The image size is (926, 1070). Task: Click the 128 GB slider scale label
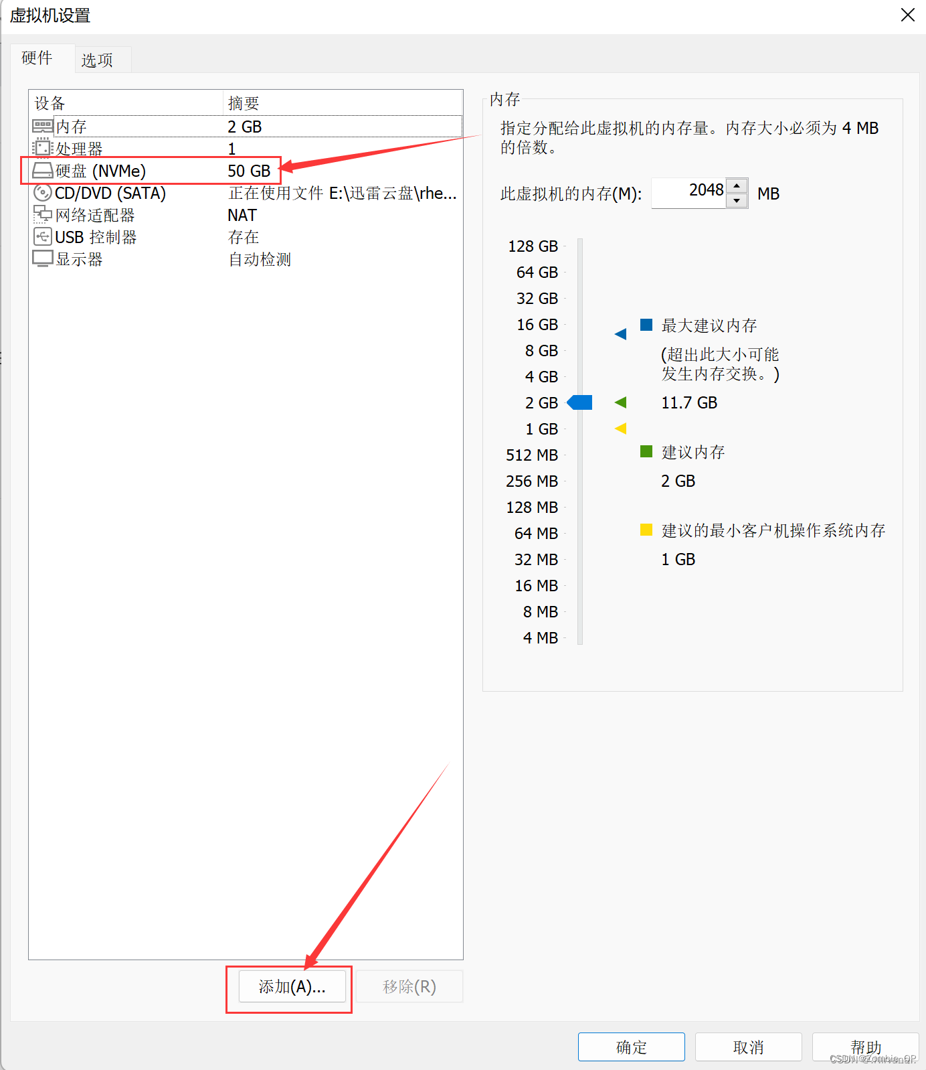(x=533, y=246)
